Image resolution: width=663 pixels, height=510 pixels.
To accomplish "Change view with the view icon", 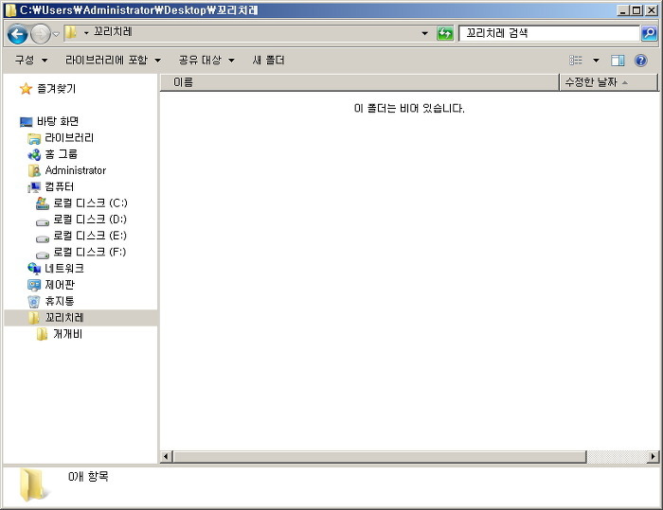I will (576, 61).
